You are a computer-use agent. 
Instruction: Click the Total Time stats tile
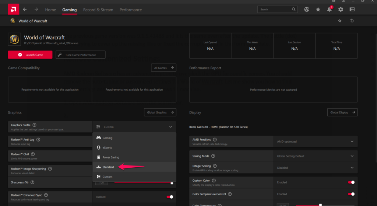(337, 46)
